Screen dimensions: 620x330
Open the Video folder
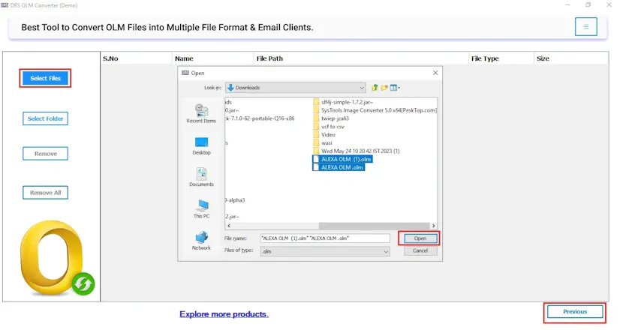pos(324,135)
